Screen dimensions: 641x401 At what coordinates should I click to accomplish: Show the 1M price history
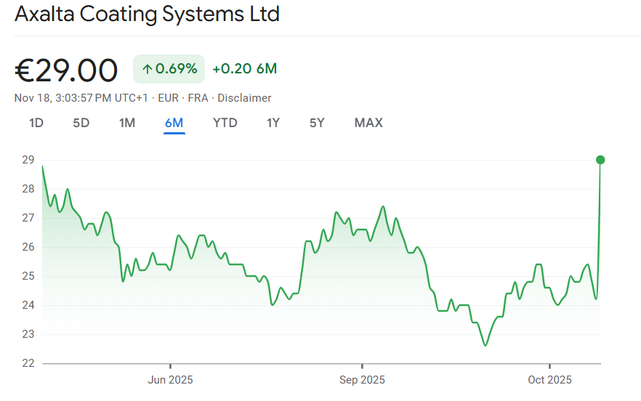(x=127, y=123)
